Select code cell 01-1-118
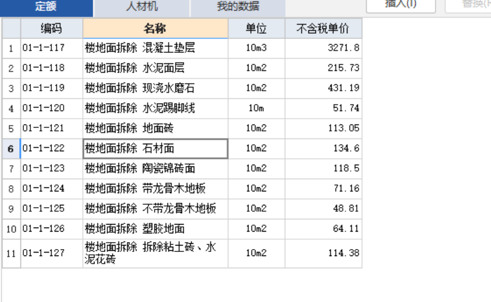The height and width of the screenshot is (302, 491). (x=52, y=68)
